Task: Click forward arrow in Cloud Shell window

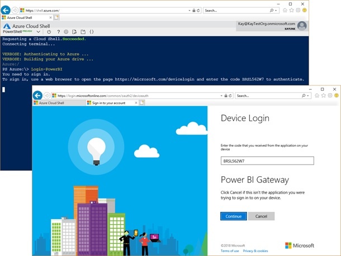Action: 15,10
